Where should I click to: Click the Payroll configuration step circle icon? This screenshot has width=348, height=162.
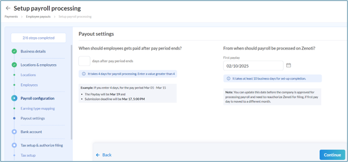point(14,98)
